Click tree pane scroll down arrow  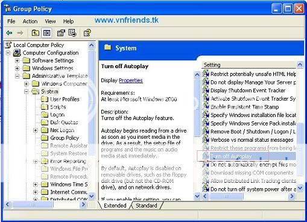[x=92, y=195]
